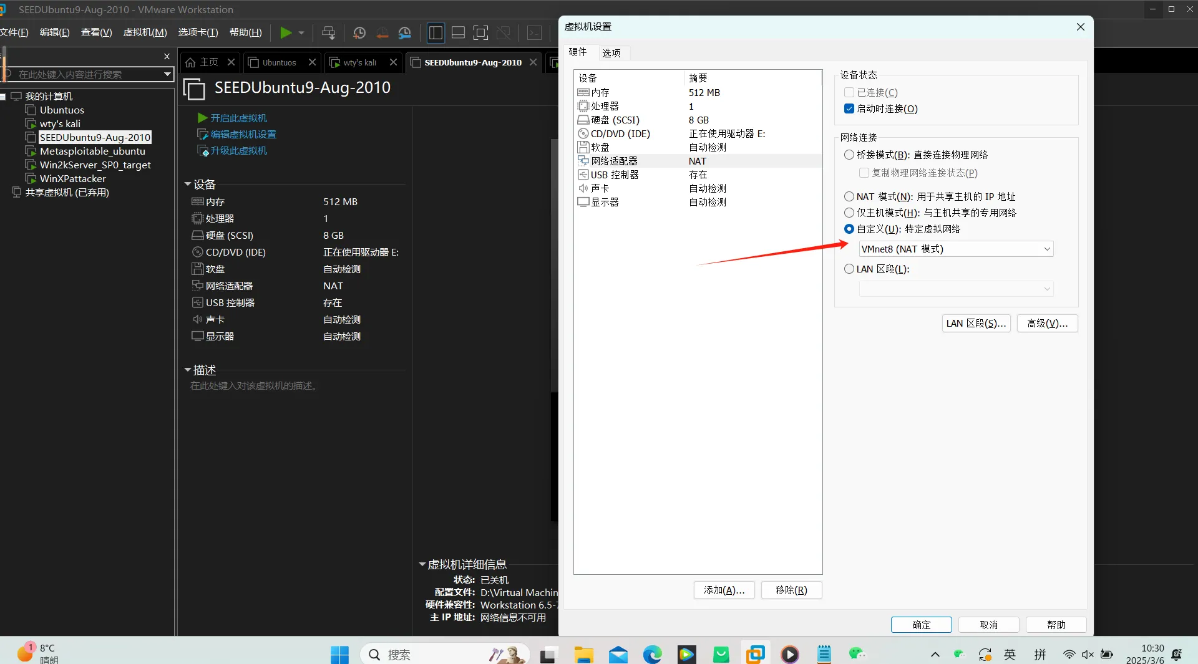Open VMnet8 (NAT 模式) network dropdown
This screenshot has width=1198, height=664.
coord(956,249)
